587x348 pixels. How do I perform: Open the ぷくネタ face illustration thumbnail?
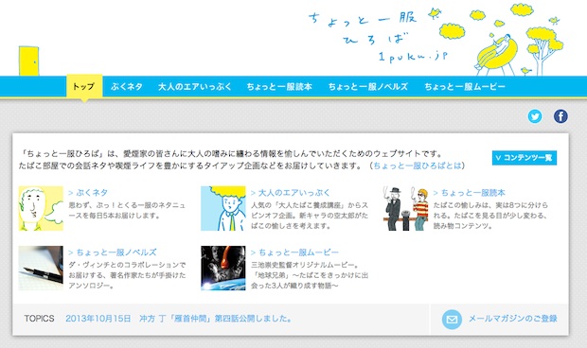click(41, 208)
